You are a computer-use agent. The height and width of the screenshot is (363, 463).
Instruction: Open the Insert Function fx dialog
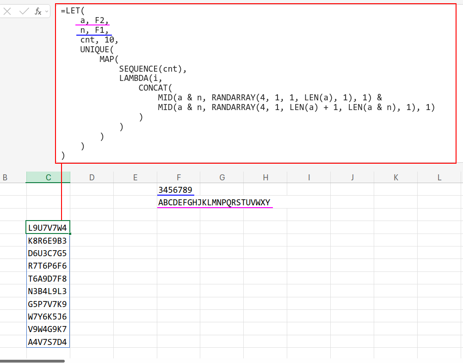coord(38,12)
